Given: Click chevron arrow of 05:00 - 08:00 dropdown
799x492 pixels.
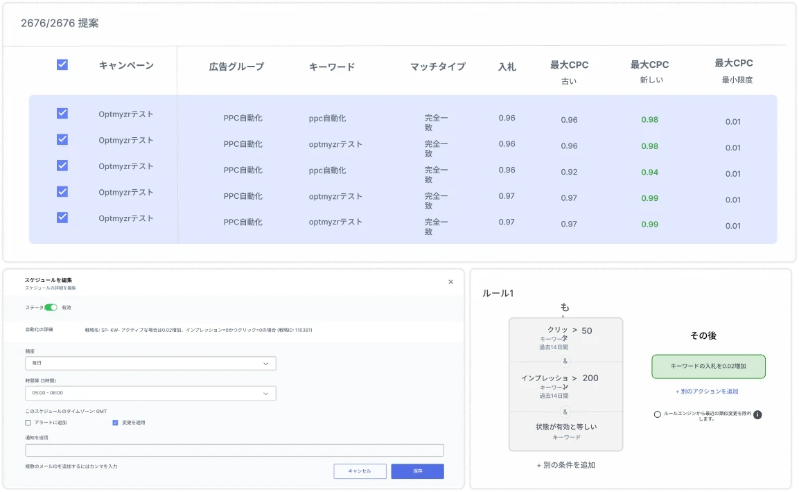Looking at the screenshot, I should [x=265, y=394].
